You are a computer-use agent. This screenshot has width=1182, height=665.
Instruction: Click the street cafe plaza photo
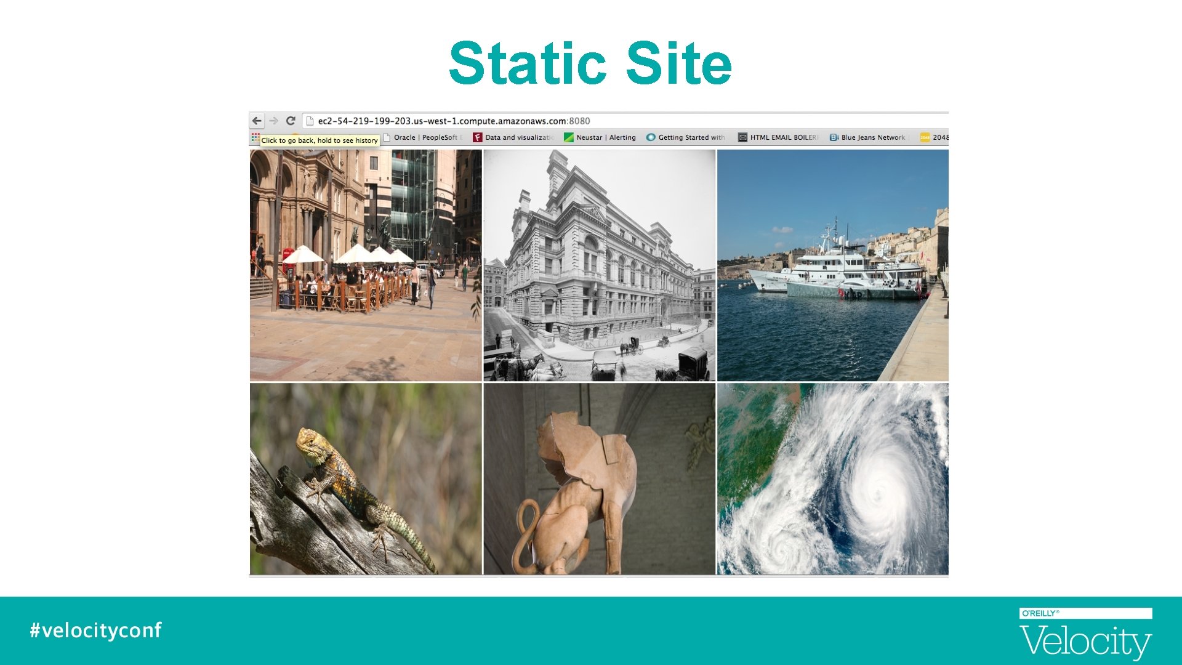(x=366, y=265)
